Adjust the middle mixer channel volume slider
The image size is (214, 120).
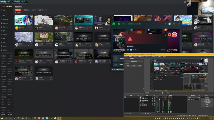[165, 105]
